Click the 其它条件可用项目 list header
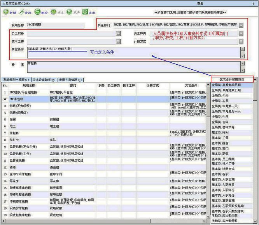Image resolution: width=259 pixels, height=225 pixels. pyautogui.click(x=232, y=80)
